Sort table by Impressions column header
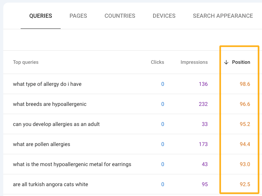 tap(194, 62)
